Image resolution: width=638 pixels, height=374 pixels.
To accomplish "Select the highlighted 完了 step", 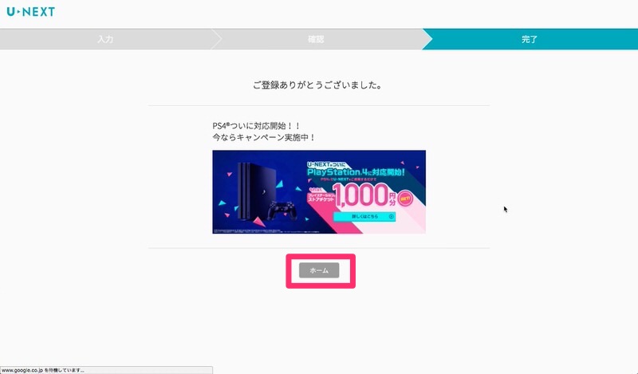I will pyautogui.click(x=530, y=39).
